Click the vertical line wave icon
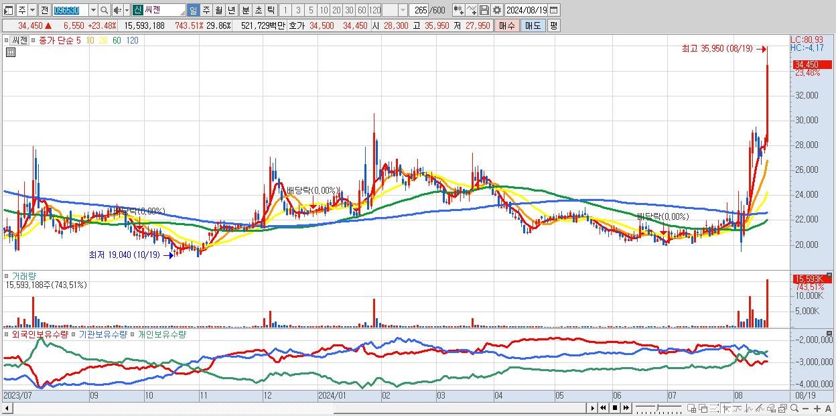836x416 pixels. [749, 408]
